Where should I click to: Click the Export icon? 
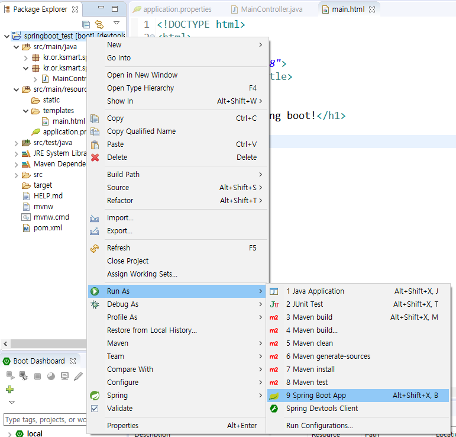tap(94, 231)
